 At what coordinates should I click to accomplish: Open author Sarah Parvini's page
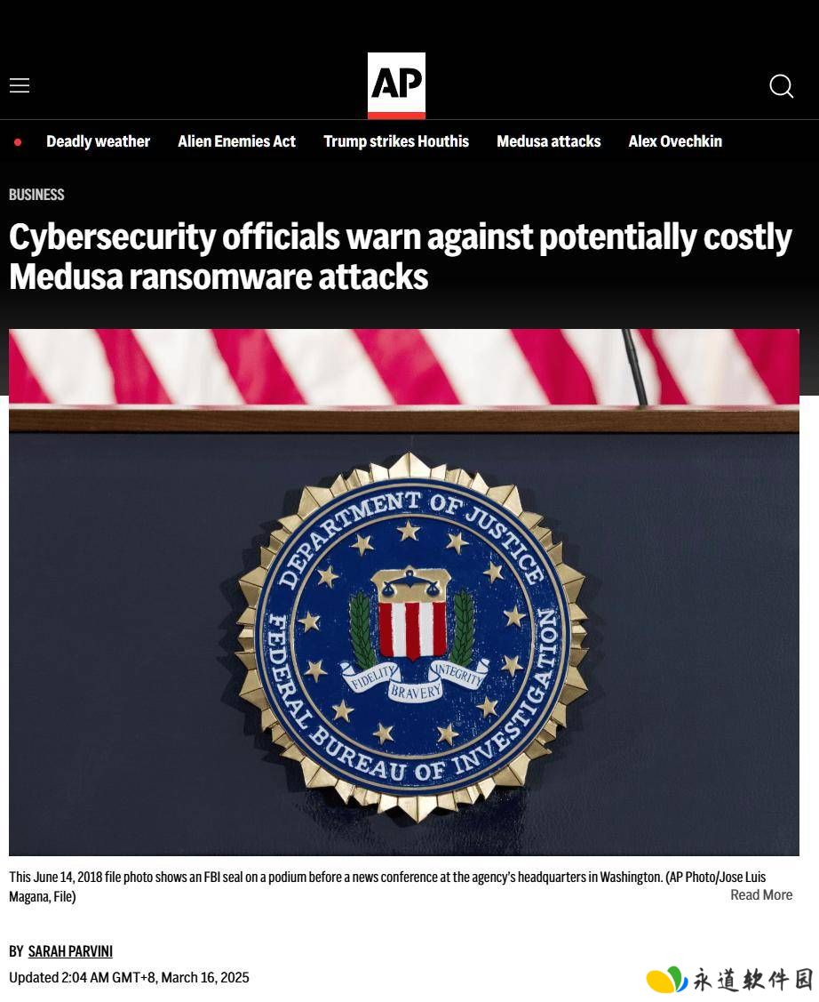70,951
